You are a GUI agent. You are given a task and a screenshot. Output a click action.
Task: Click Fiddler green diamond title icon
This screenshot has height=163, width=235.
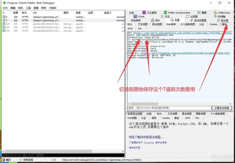4,3
